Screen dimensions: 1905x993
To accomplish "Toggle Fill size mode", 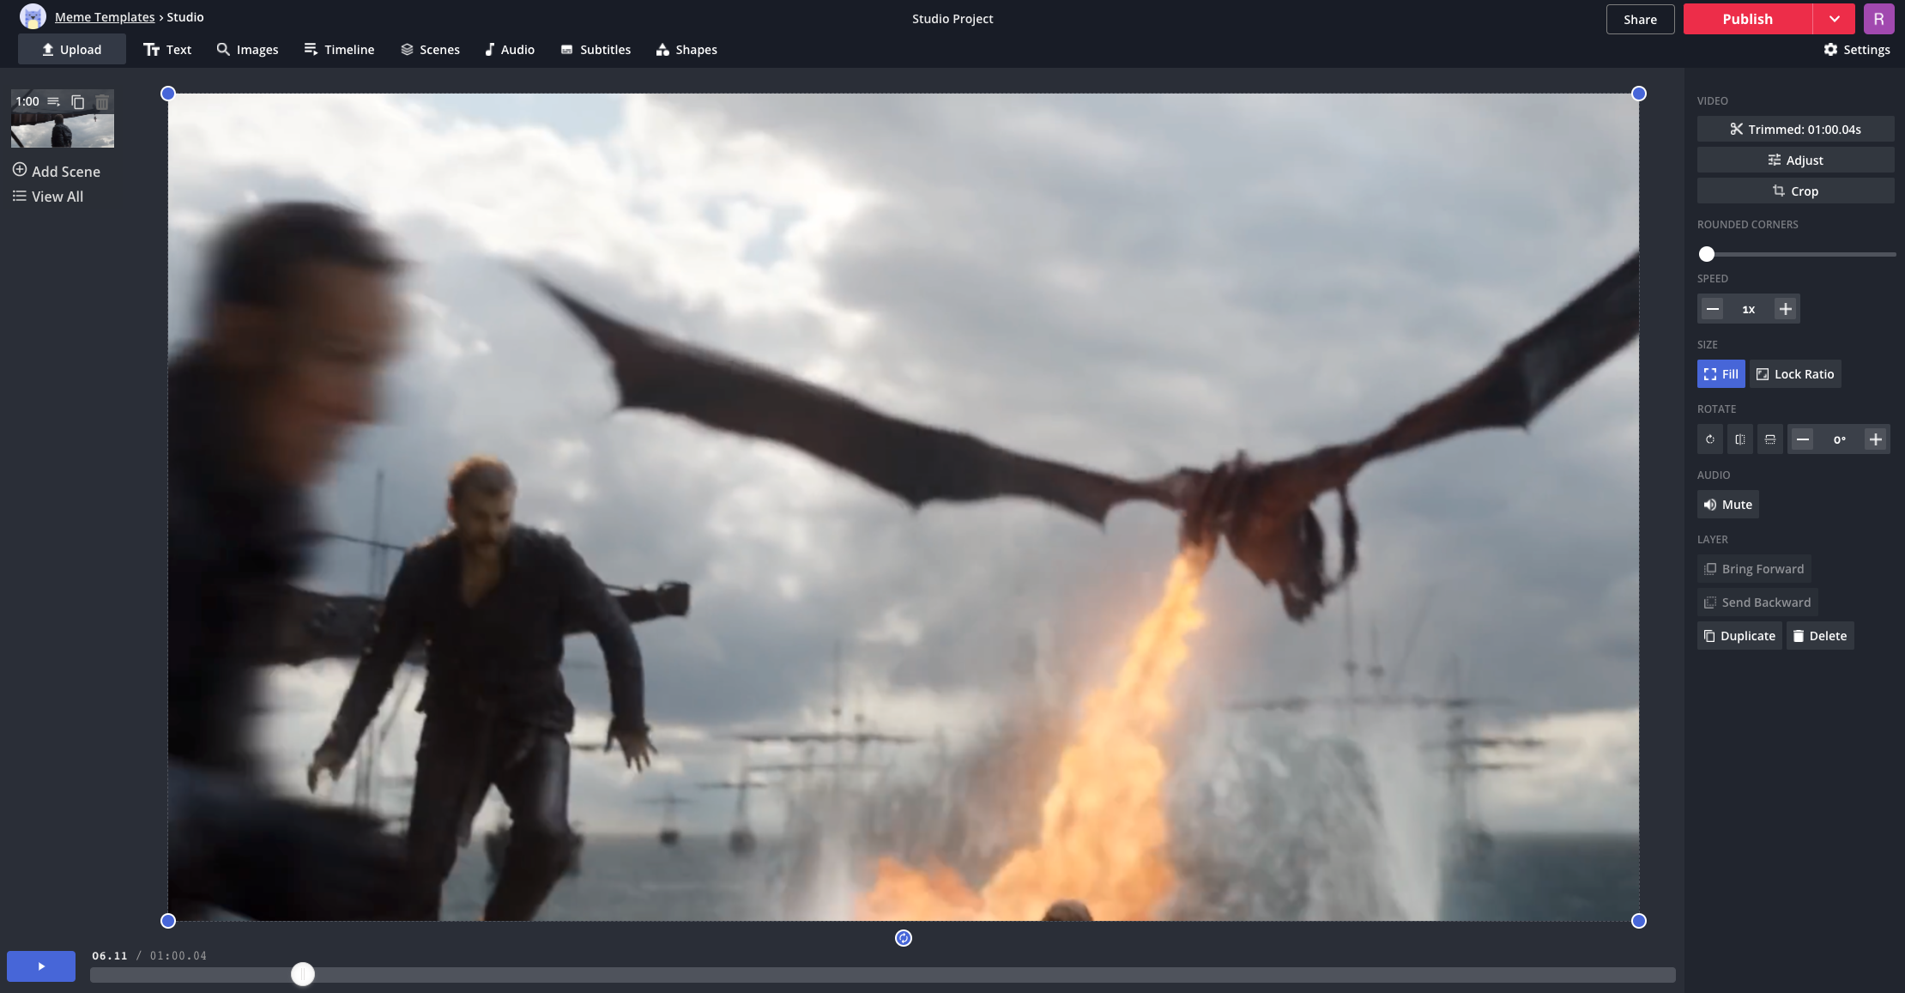I will [x=1721, y=373].
